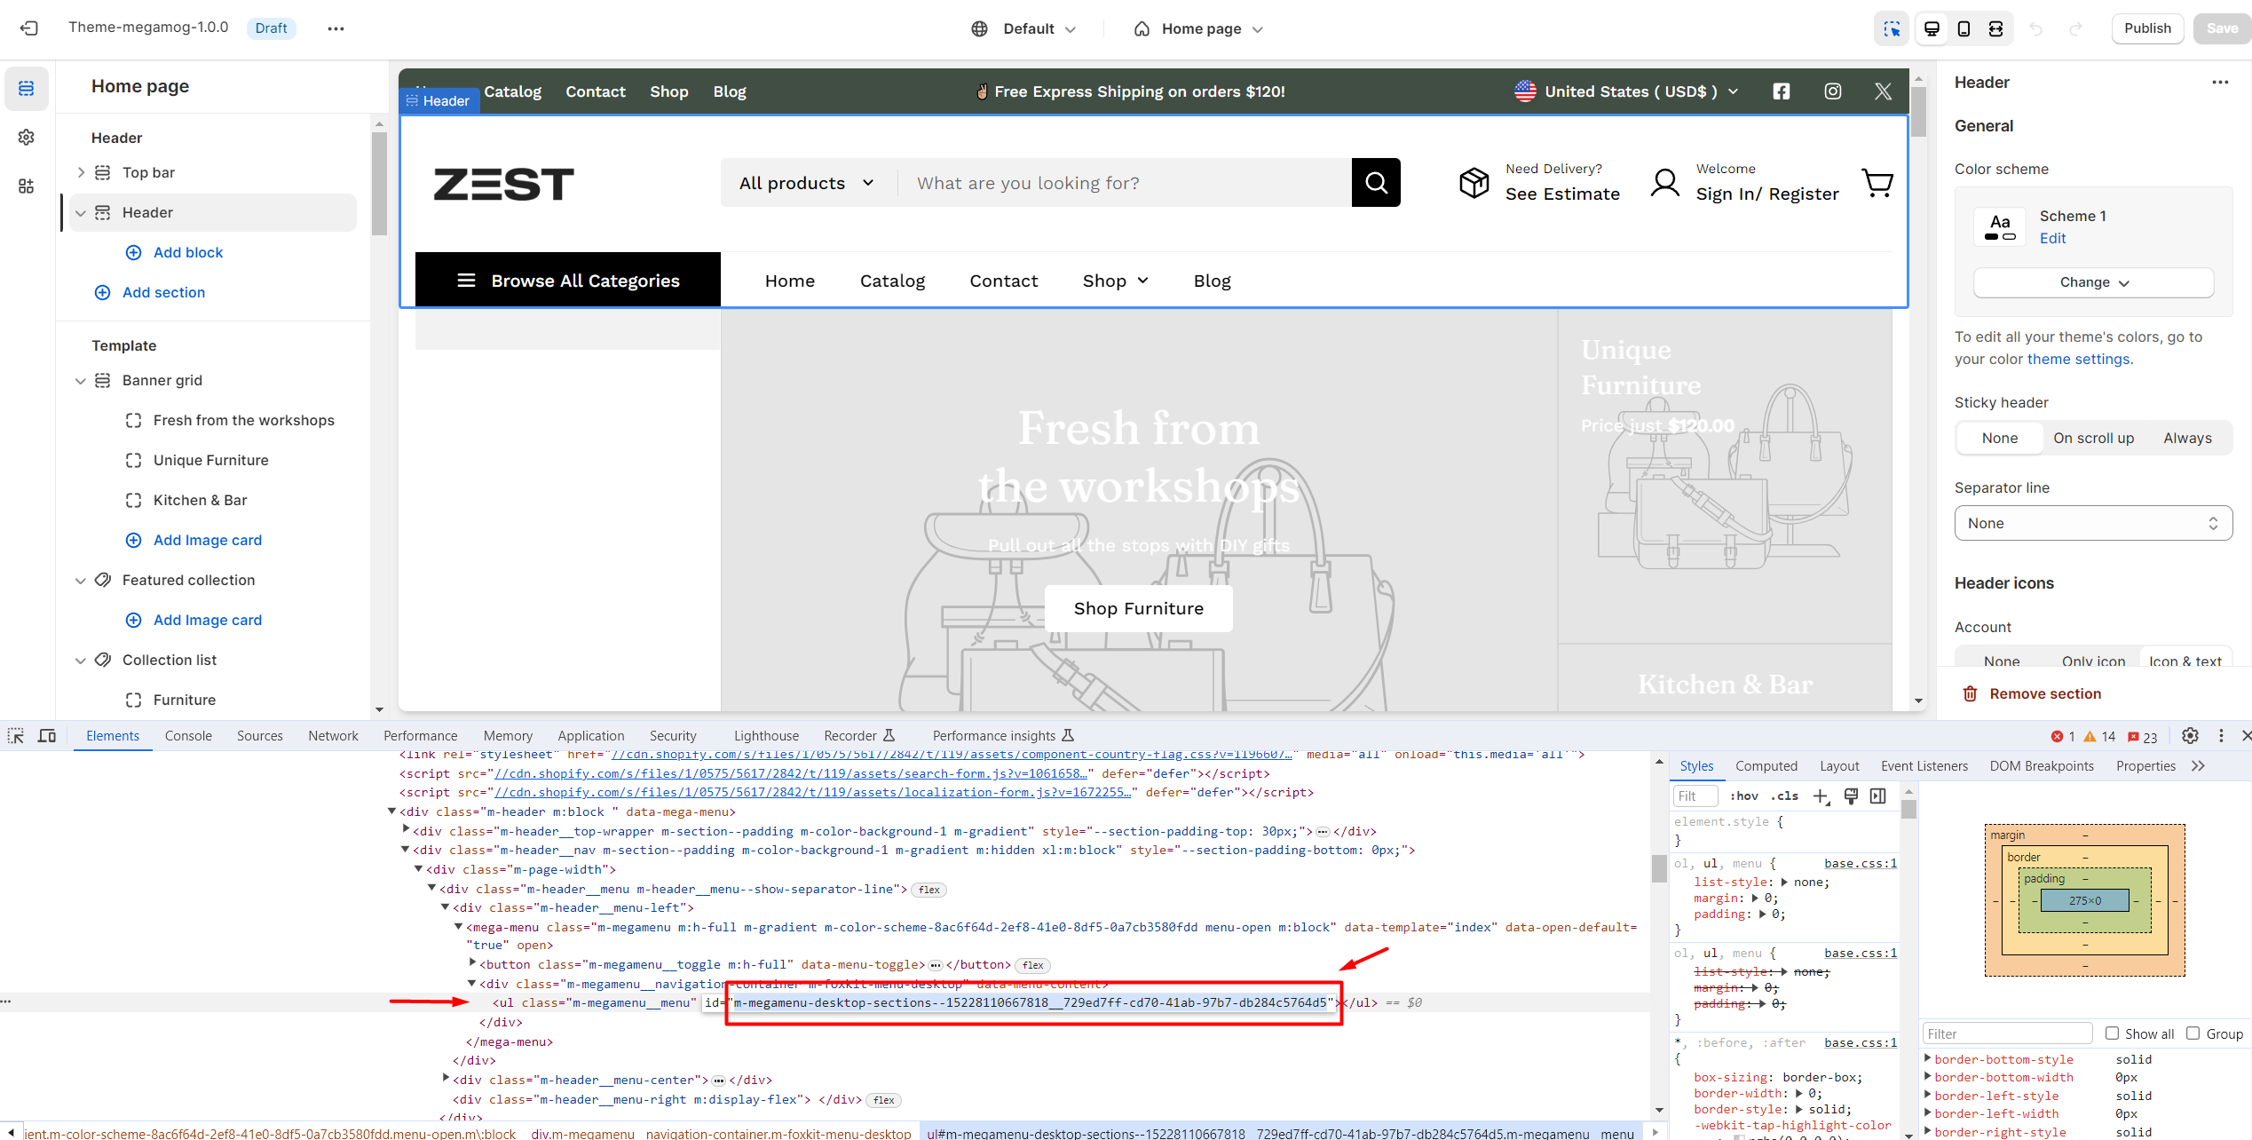The height and width of the screenshot is (1140, 2252).
Task: Open the Sections sidebar icon
Action: pyautogui.click(x=27, y=88)
